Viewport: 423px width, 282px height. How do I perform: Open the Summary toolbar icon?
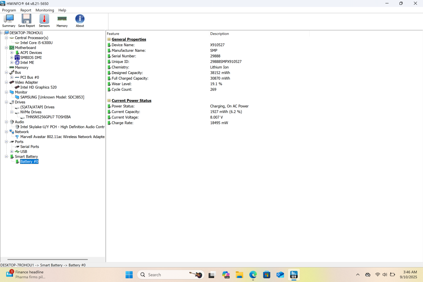pyautogui.click(x=9, y=21)
